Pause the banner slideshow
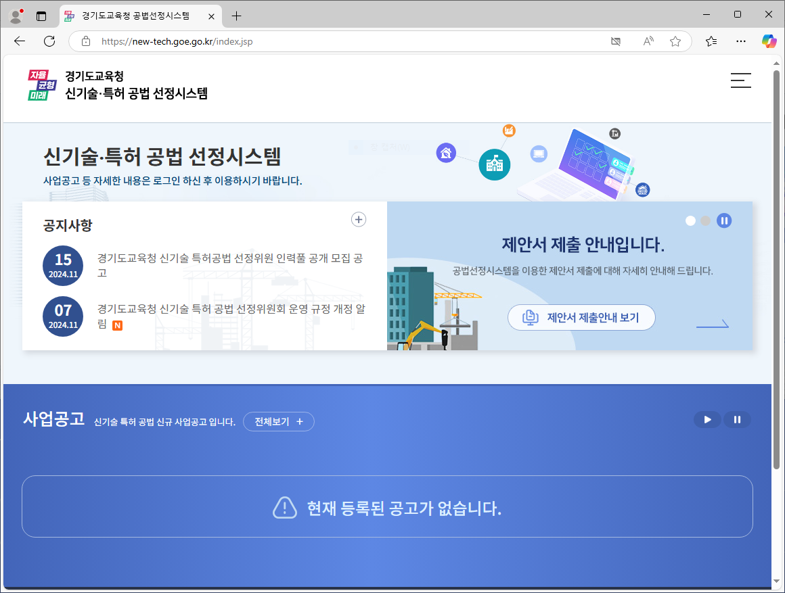This screenshot has height=593, width=785. click(724, 220)
